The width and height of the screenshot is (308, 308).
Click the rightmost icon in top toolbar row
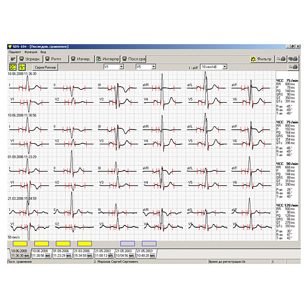[x=294, y=59]
